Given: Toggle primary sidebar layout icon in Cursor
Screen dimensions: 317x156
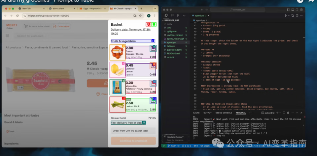Looking at the screenshot, I should point(288,10).
